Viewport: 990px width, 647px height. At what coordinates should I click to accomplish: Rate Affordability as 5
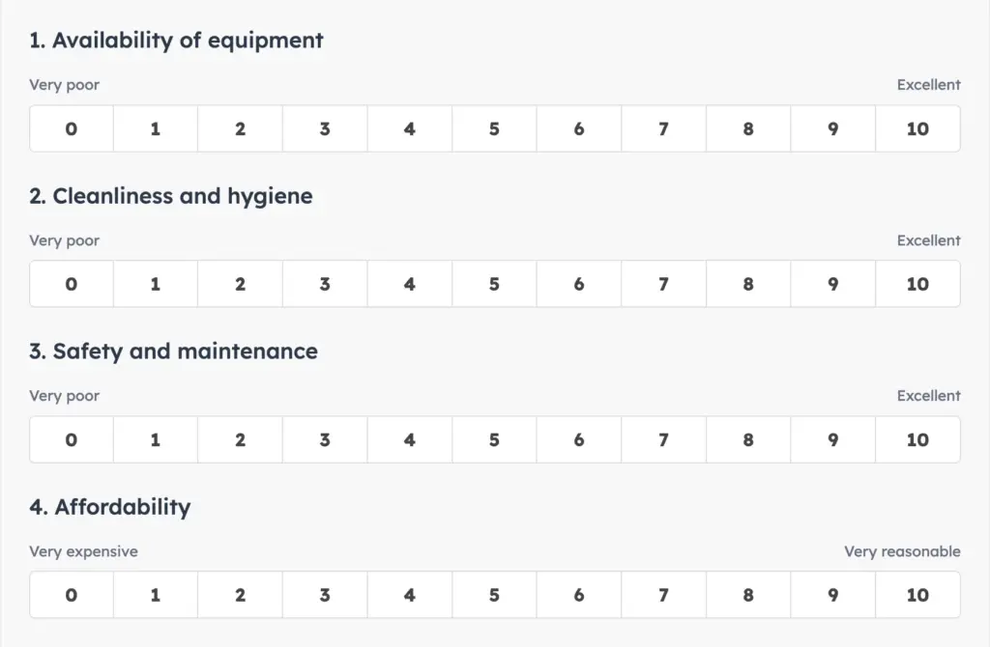(494, 595)
